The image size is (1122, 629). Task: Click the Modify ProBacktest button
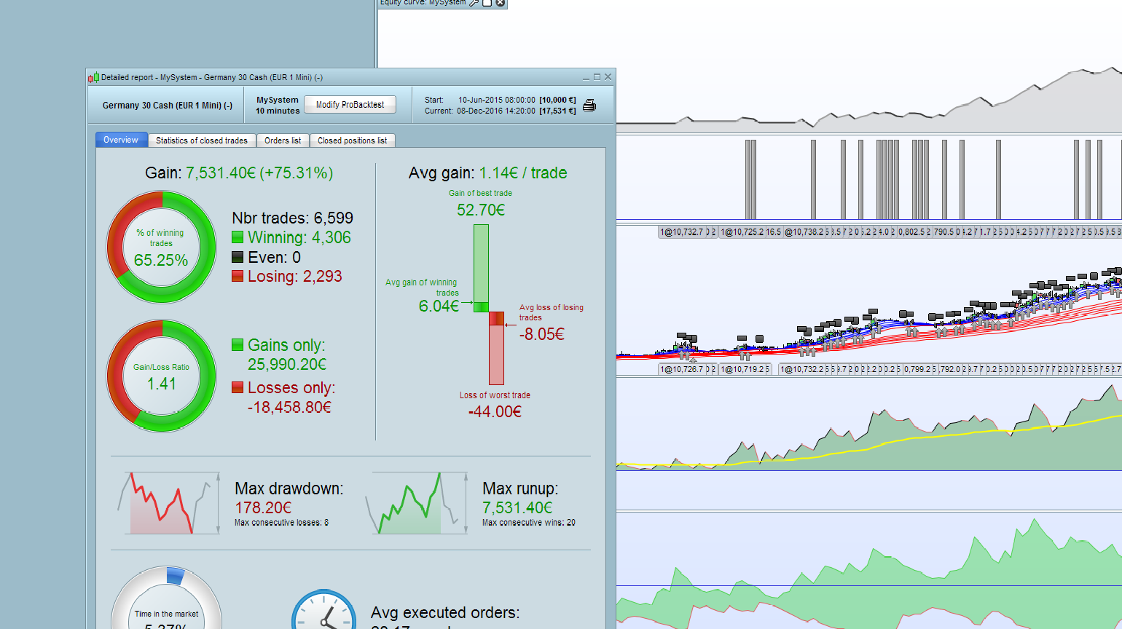click(350, 105)
